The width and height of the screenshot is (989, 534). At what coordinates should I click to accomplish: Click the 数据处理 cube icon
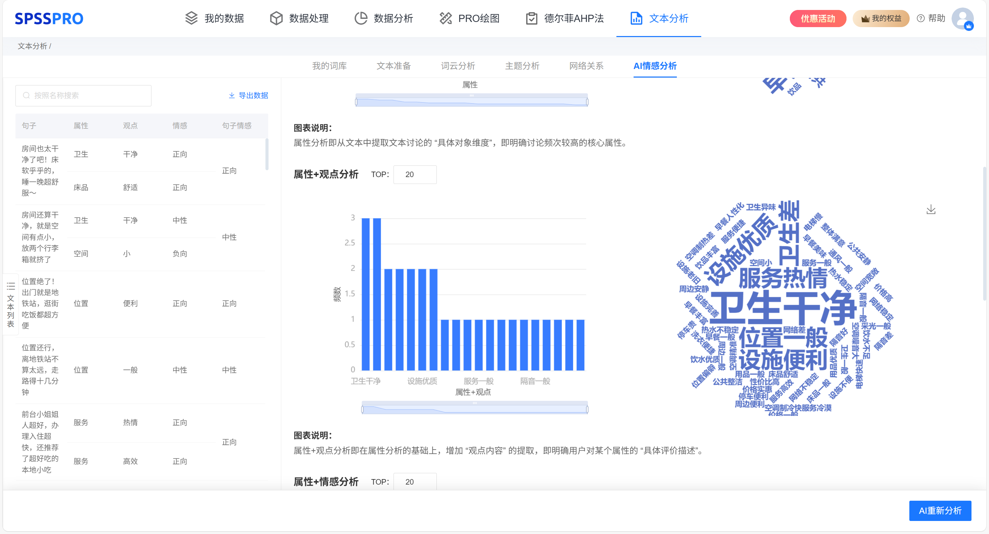coord(276,18)
